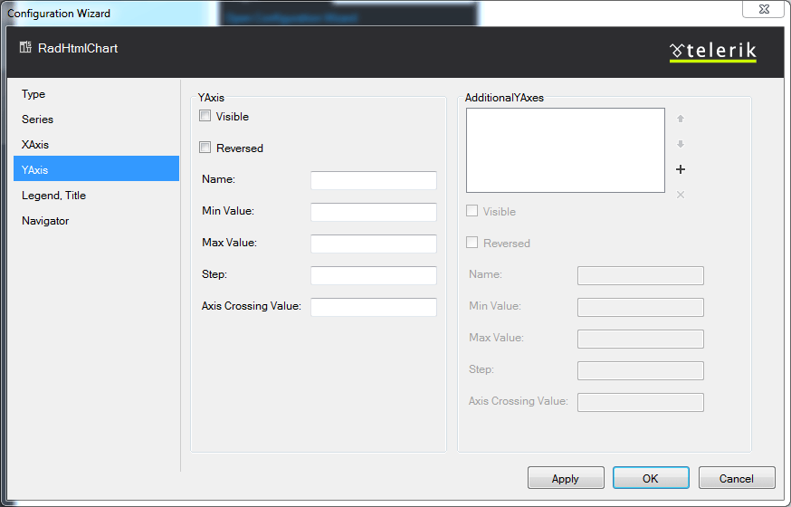Image resolution: width=791 pixels, height=507 pixels.
Task: Enable the YAxis Visible checkbox
Action: coord(205,116)
